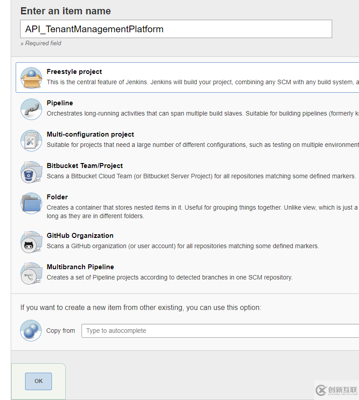Viewport: 359px width, 400px height.
Task: Select Multibranch Pipeline title
Action: click(x=80, y=267)
